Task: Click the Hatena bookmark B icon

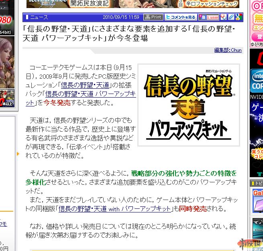Action: pos(202,17)
